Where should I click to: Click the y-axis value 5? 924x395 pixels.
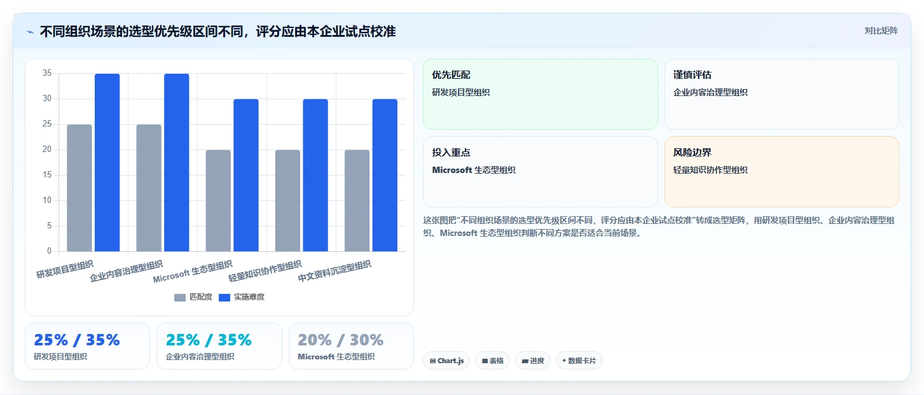(x=49, y=226)
